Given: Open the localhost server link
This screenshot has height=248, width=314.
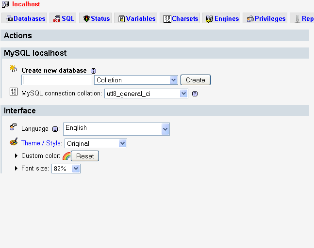Looking at the screenshot, I should pyautogui.click(x=26, y=4).
